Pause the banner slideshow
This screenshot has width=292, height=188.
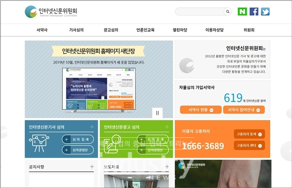click(x=157, y=113)
